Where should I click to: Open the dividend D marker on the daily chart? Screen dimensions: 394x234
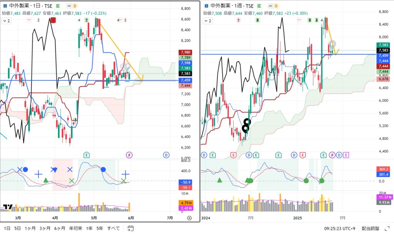click(166, 155)
